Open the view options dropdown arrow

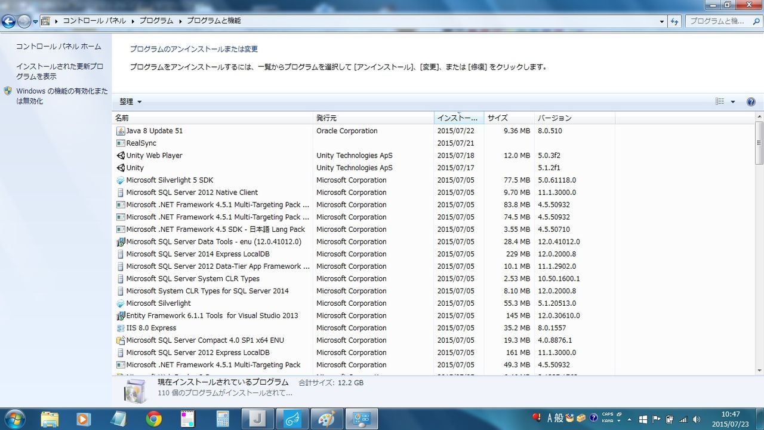(733, 102)
